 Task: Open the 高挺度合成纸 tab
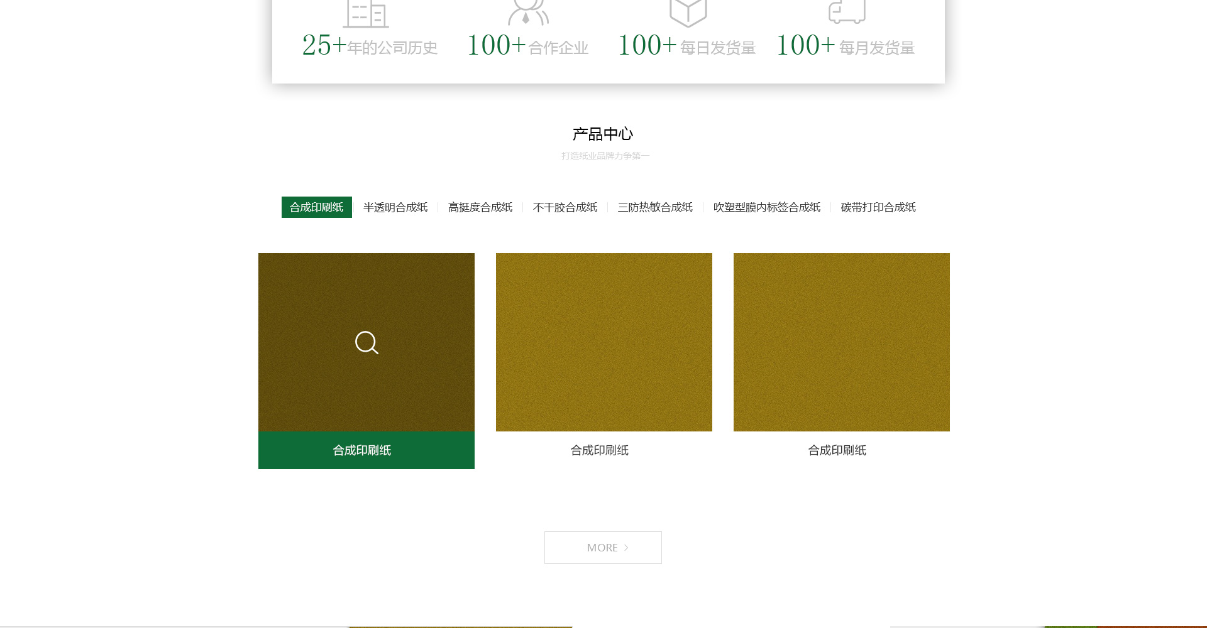(x=480, y=207)
